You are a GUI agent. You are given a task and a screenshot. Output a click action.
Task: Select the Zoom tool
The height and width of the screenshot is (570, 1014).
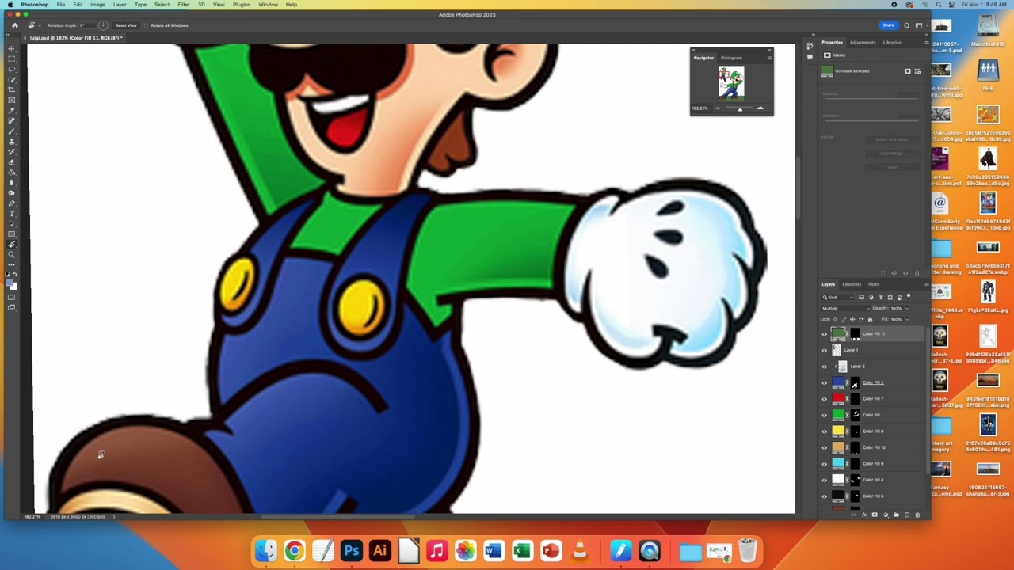point(11,255)
